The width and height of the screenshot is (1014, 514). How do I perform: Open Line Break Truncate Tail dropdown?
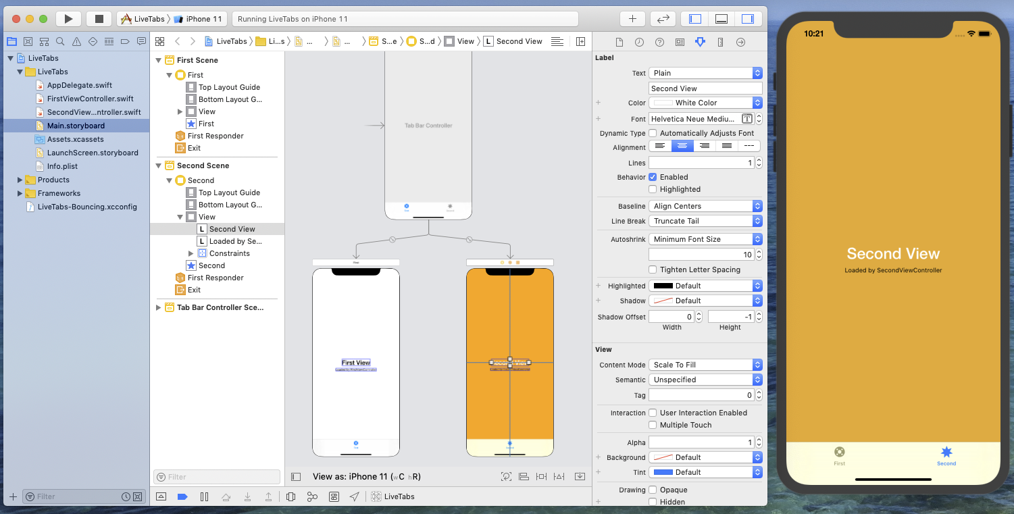[x=705, y=221]
